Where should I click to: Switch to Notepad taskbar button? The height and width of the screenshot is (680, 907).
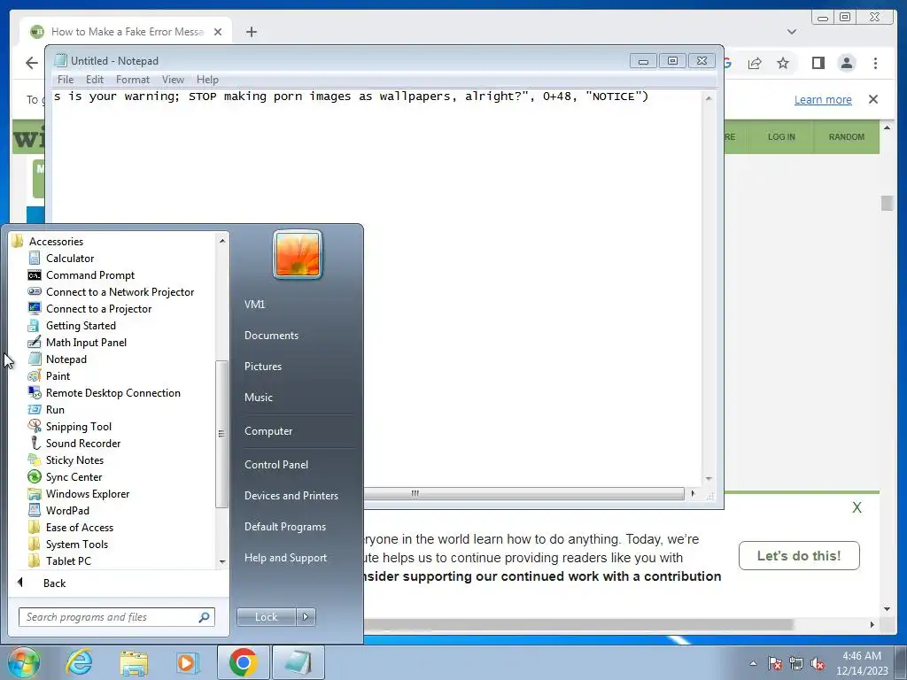coord(298,662)
